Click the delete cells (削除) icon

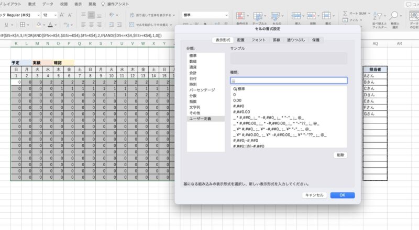pos(311,16)
